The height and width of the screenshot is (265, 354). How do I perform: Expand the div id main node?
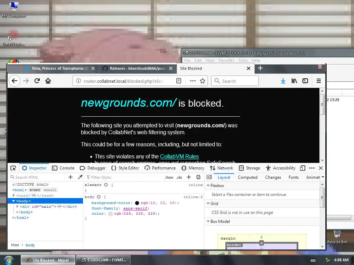[17, 206]
